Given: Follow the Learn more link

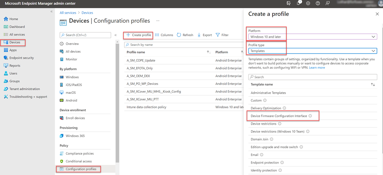Looking at the screenshot, I should [x=317, y=68].
